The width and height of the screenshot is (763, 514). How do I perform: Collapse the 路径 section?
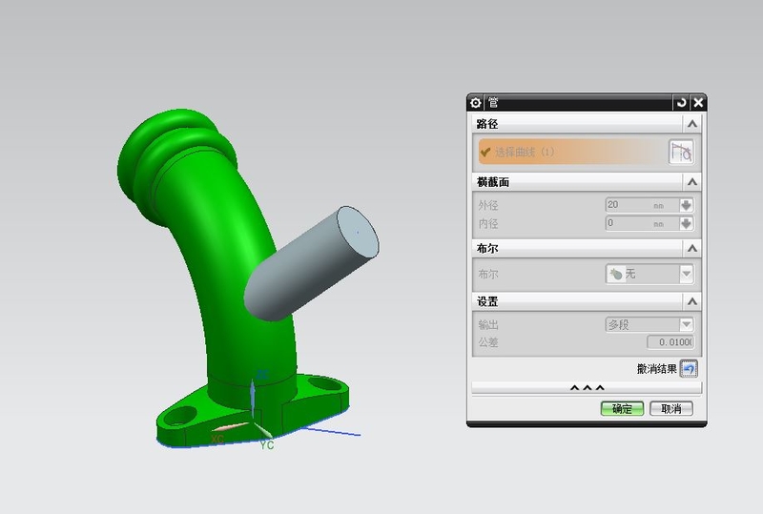(x=692, y=124)
